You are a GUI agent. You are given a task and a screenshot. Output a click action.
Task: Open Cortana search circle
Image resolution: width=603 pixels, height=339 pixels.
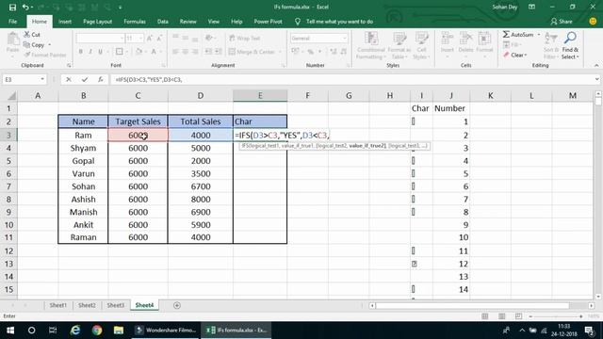tap(31, 331)
